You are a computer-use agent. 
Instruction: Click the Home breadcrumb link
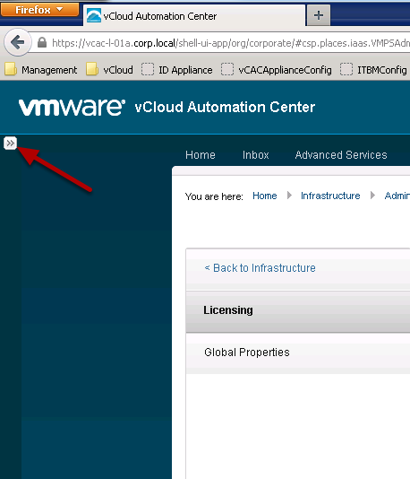[265, 196]
